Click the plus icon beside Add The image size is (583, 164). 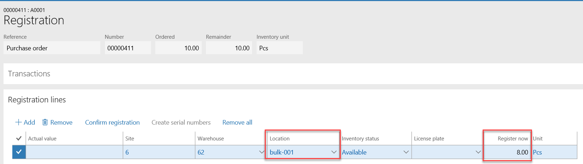pos(18,122)
